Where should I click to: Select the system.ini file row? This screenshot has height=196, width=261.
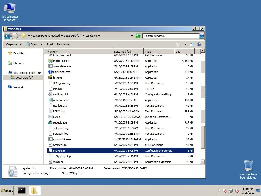[121, 151]
